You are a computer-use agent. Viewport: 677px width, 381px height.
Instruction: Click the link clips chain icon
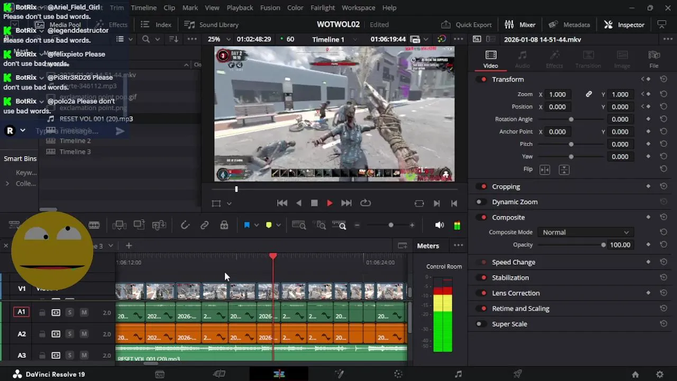205,225
